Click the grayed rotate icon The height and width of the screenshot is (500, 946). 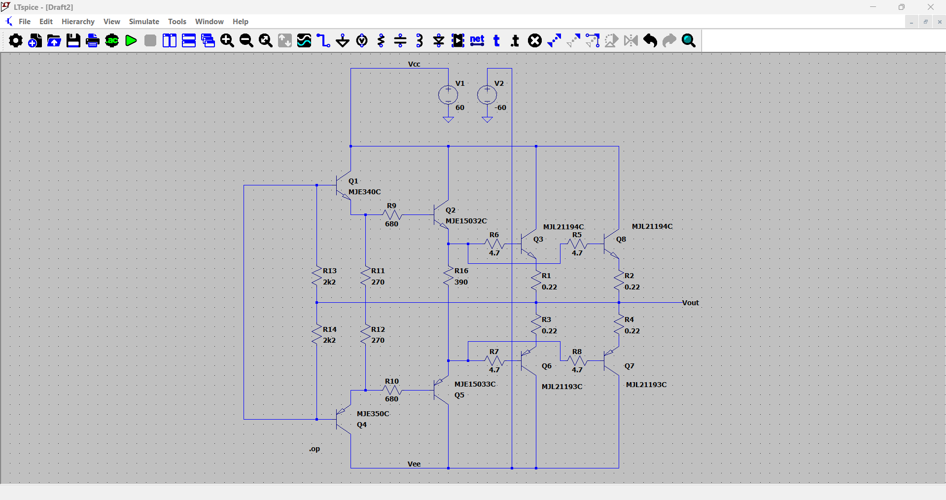(612, 40)
